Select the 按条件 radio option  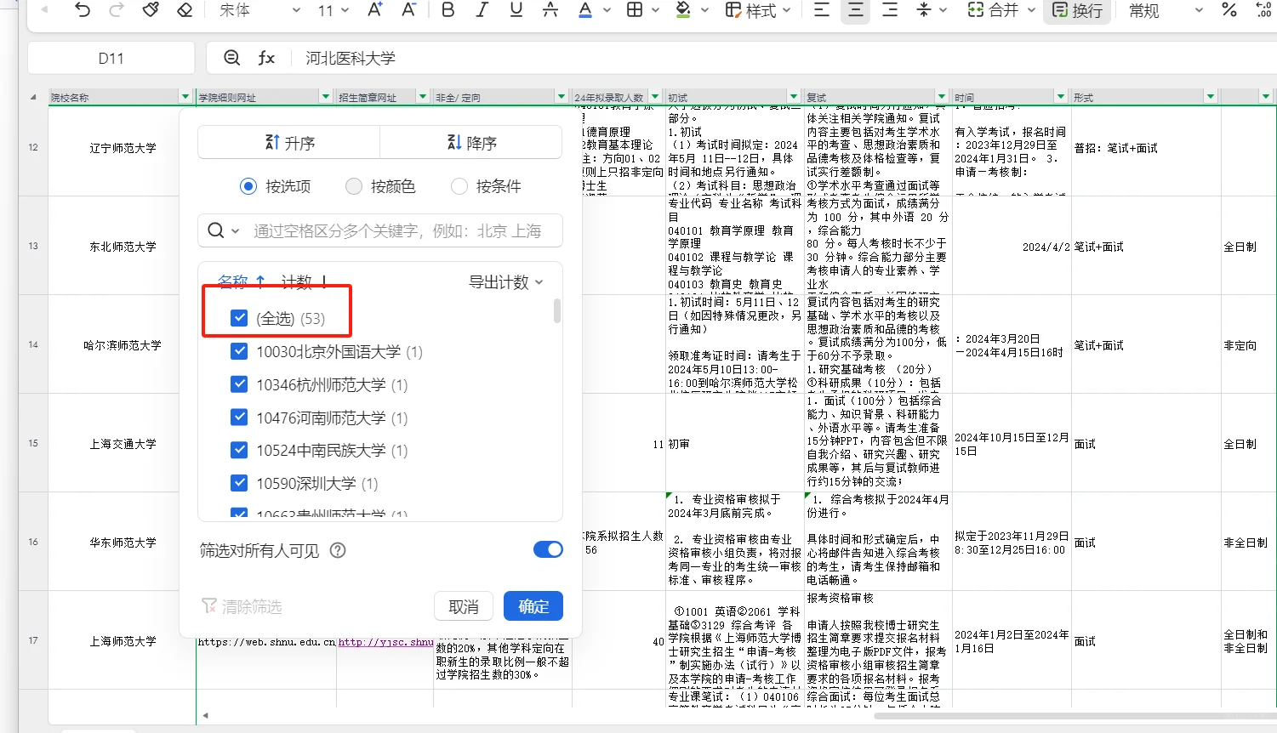click(x=459, y=186)
